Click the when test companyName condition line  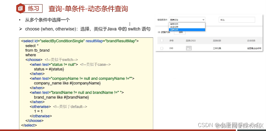(82, 78)
